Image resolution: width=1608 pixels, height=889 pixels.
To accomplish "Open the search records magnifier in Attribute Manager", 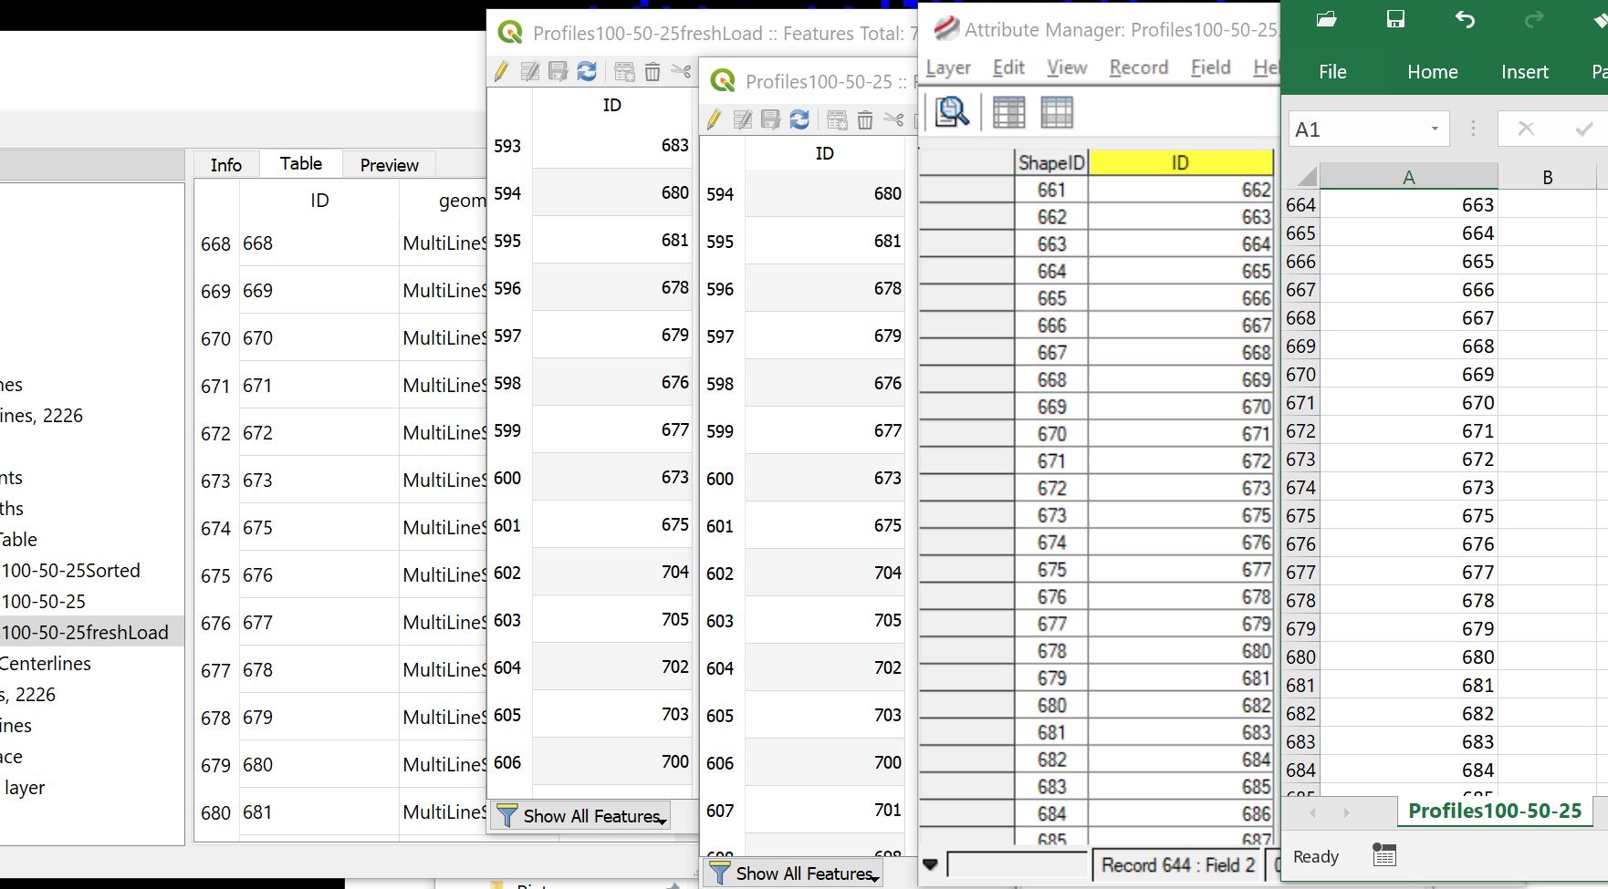I will click(x=952, y=112).
